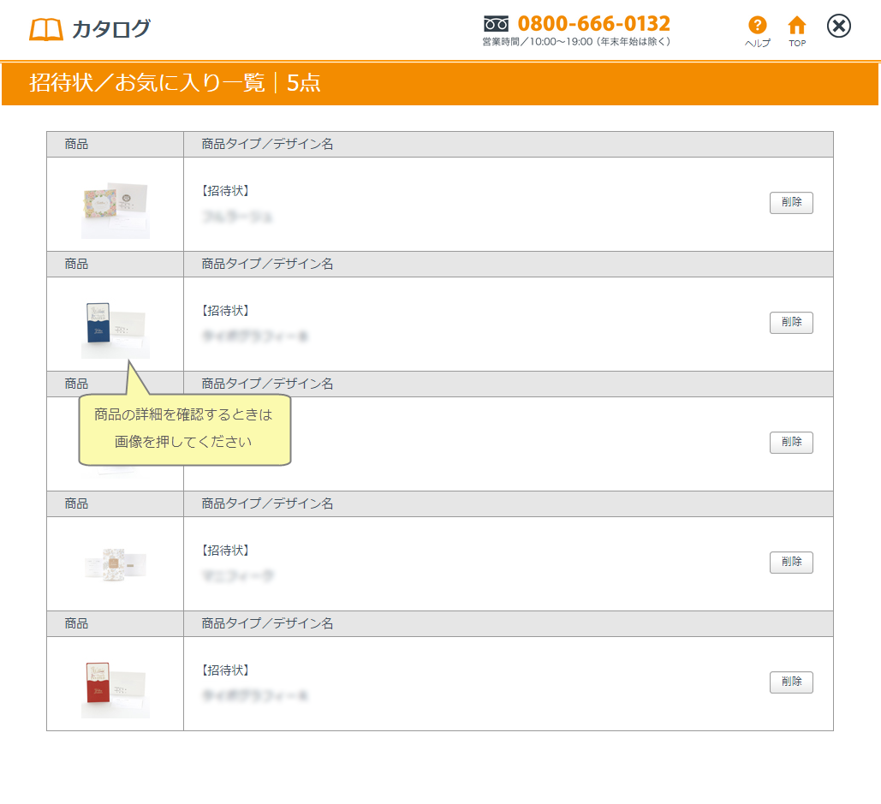The width and height of the screenshot is (881, 804).
Task: View the white patterned invitation thumbnail
Action: point(116,563)
